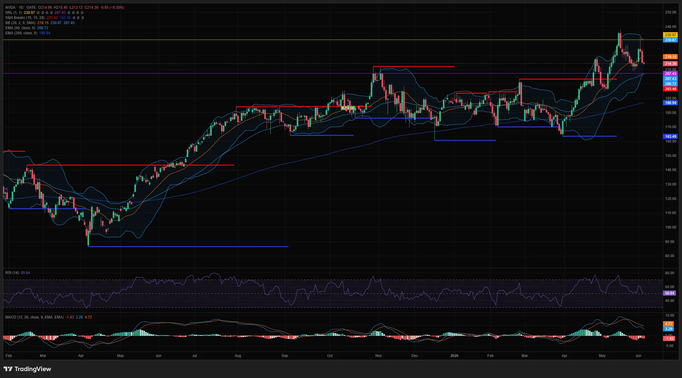
Task: Click the red 203.40 resistance price tag
Action: (x=670, y=89)
